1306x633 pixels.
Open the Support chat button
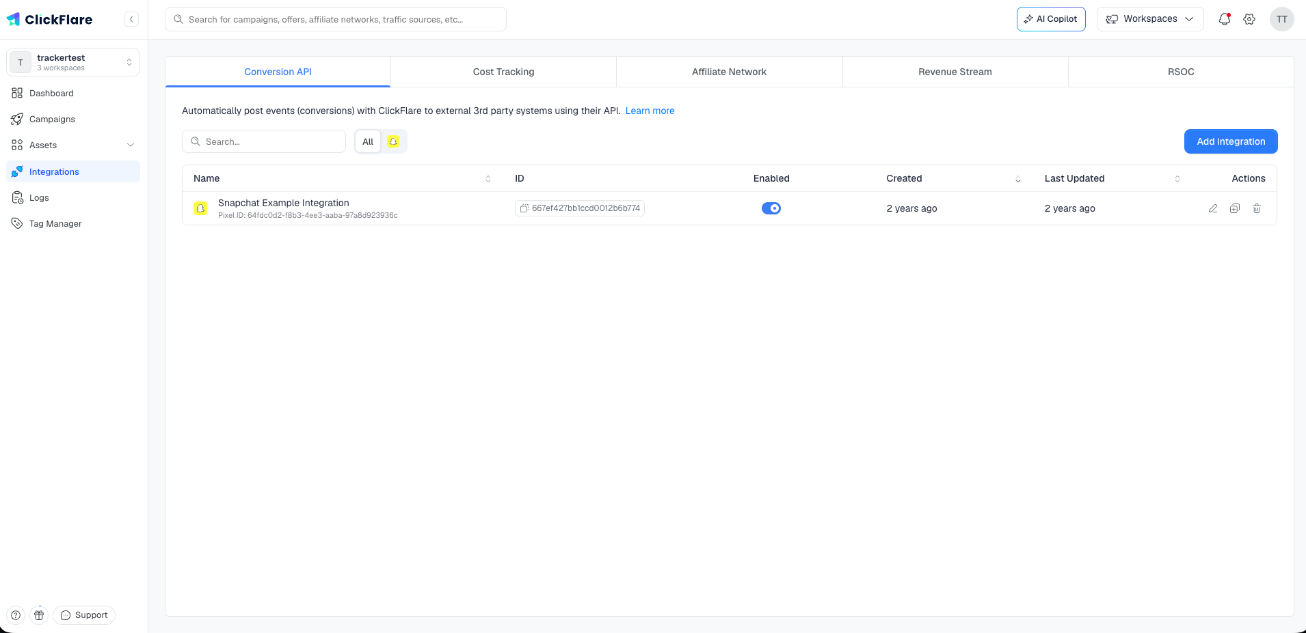click(x=84, y=615)
